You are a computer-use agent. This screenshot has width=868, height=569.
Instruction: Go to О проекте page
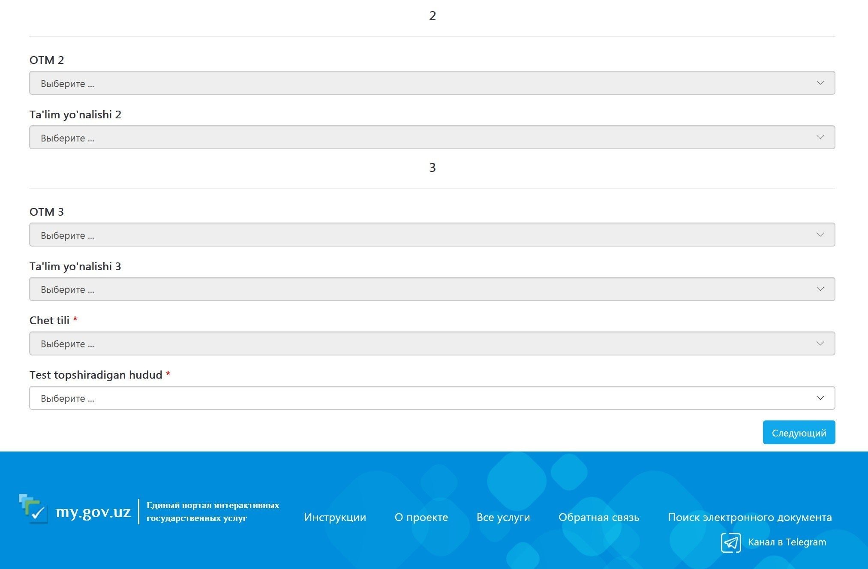coord(421,517)
